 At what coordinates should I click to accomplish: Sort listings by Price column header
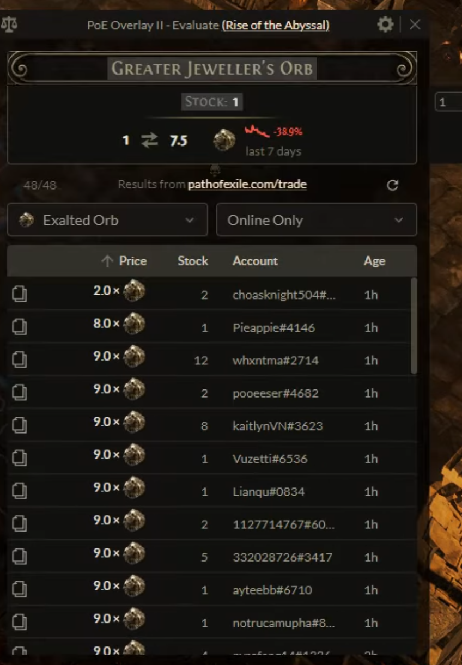point(124,261)
